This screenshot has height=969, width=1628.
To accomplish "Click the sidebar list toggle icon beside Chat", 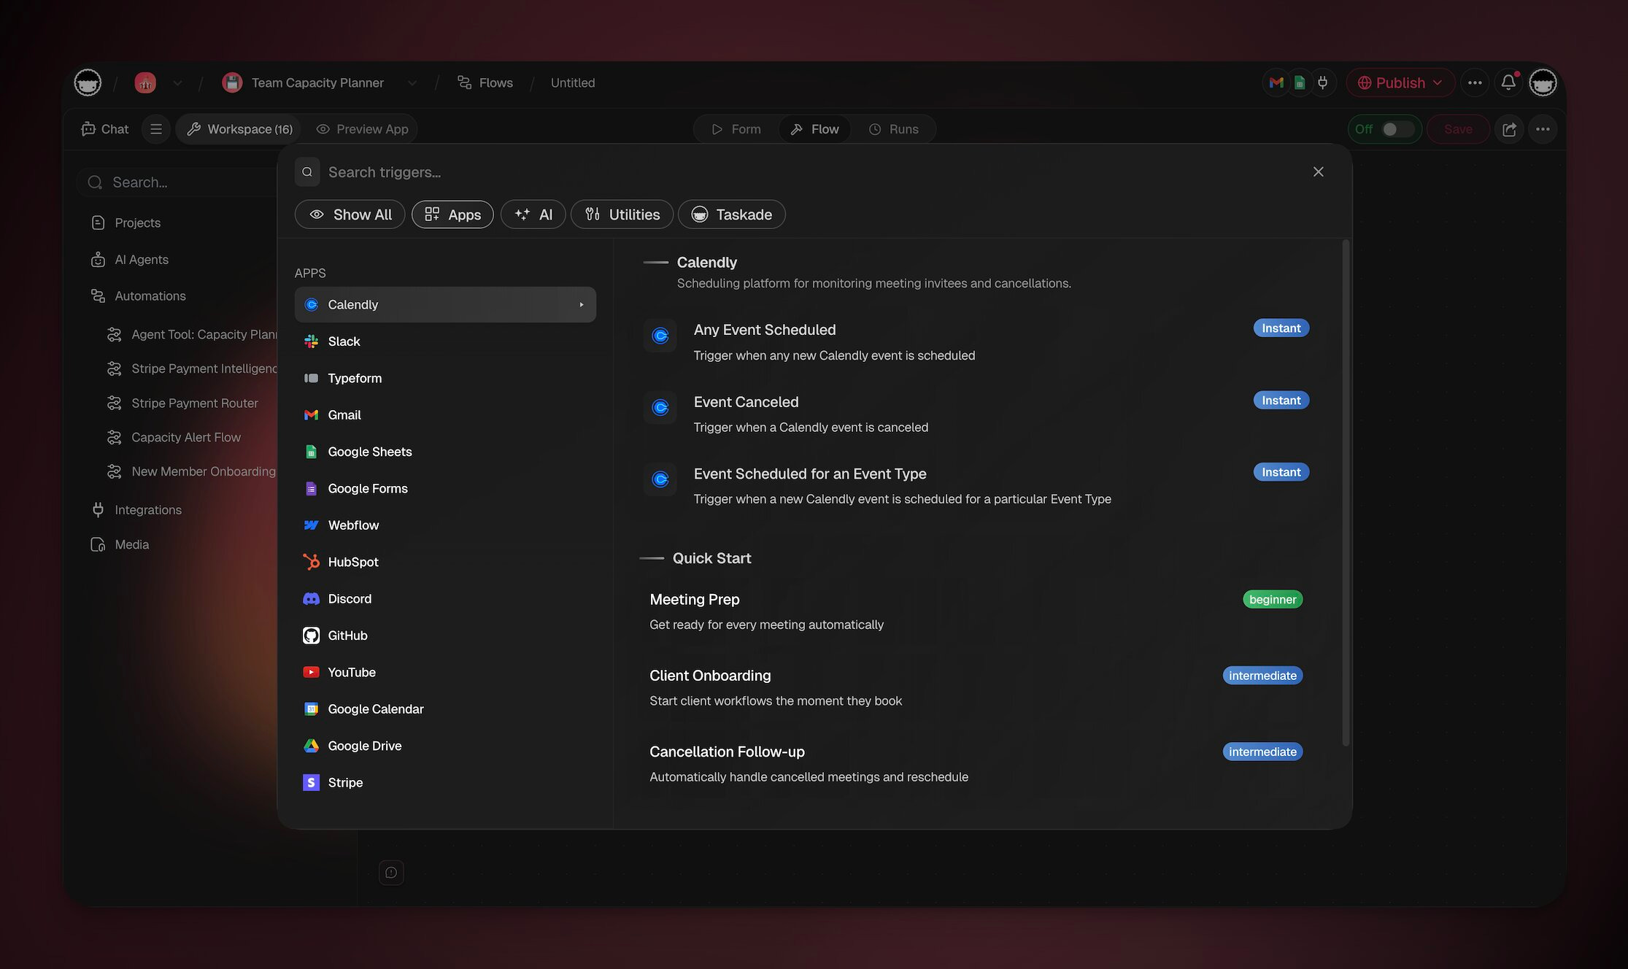I will pos(155,129).
